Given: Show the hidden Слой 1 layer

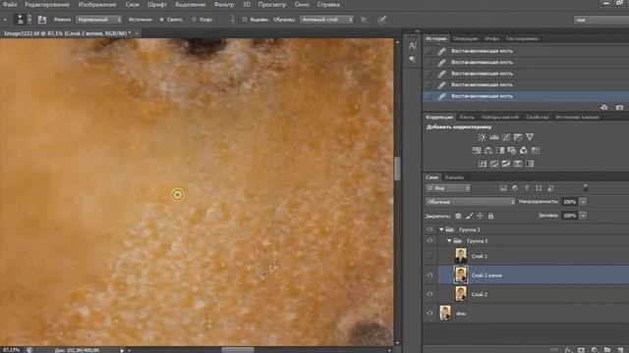Looking at the screenshot, I should pyautogui.click(x=429, y=255).
